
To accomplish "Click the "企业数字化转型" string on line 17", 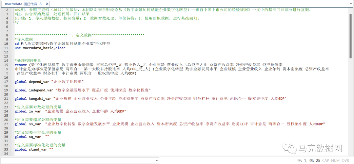I will point(67,82).
